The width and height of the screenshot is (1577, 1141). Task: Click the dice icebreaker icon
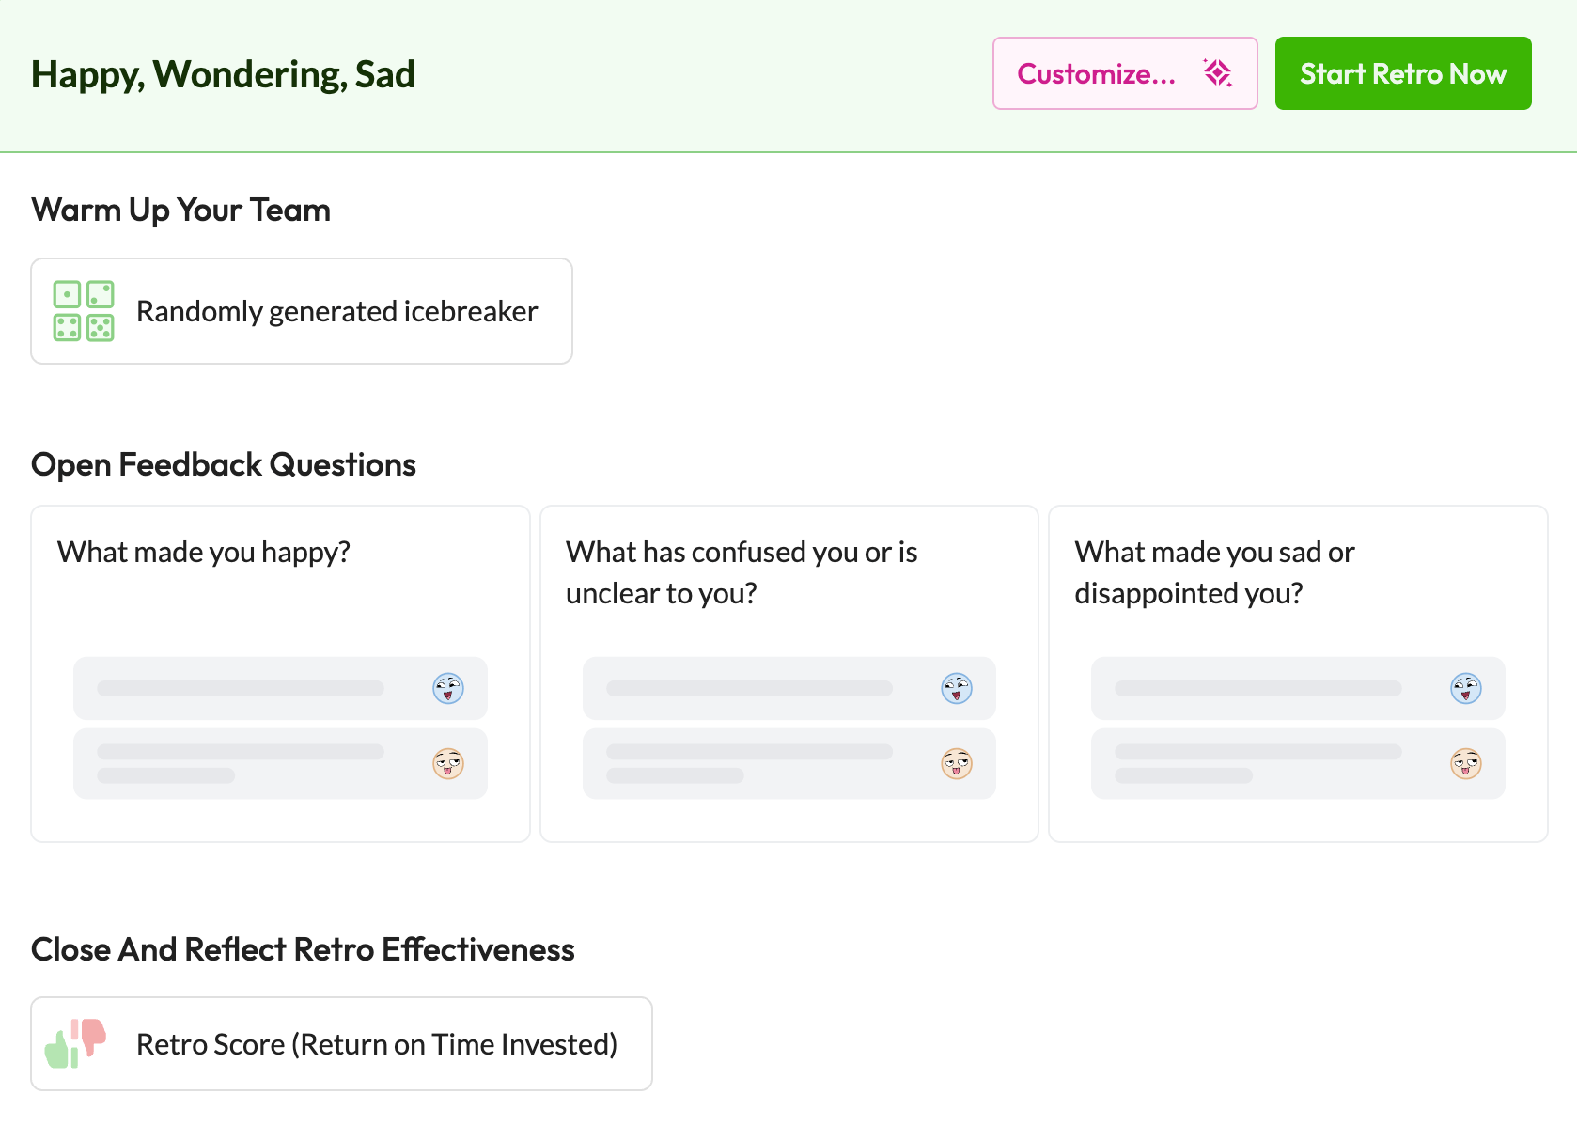[x=84, y=311]
